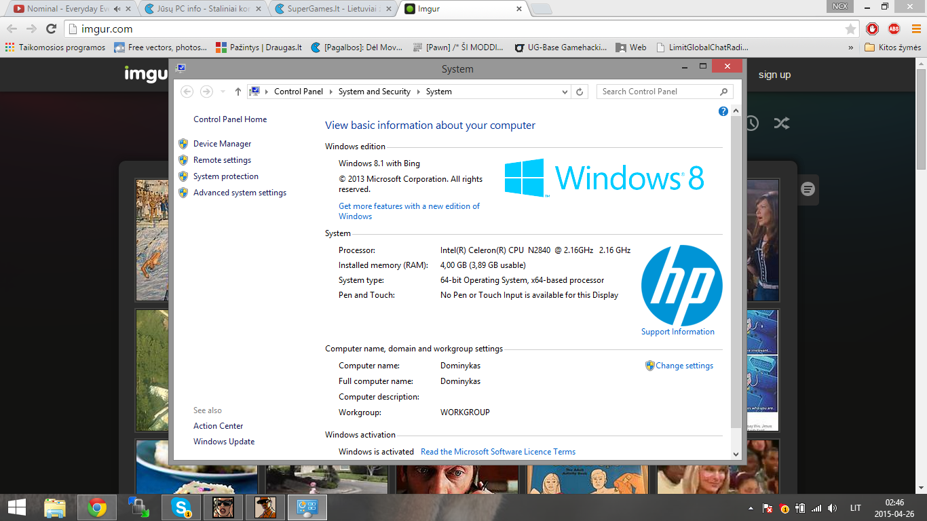Click the LIT keyboard language indicator
The height and width of the screenshot is (521, 927).
tap(856, 508)
